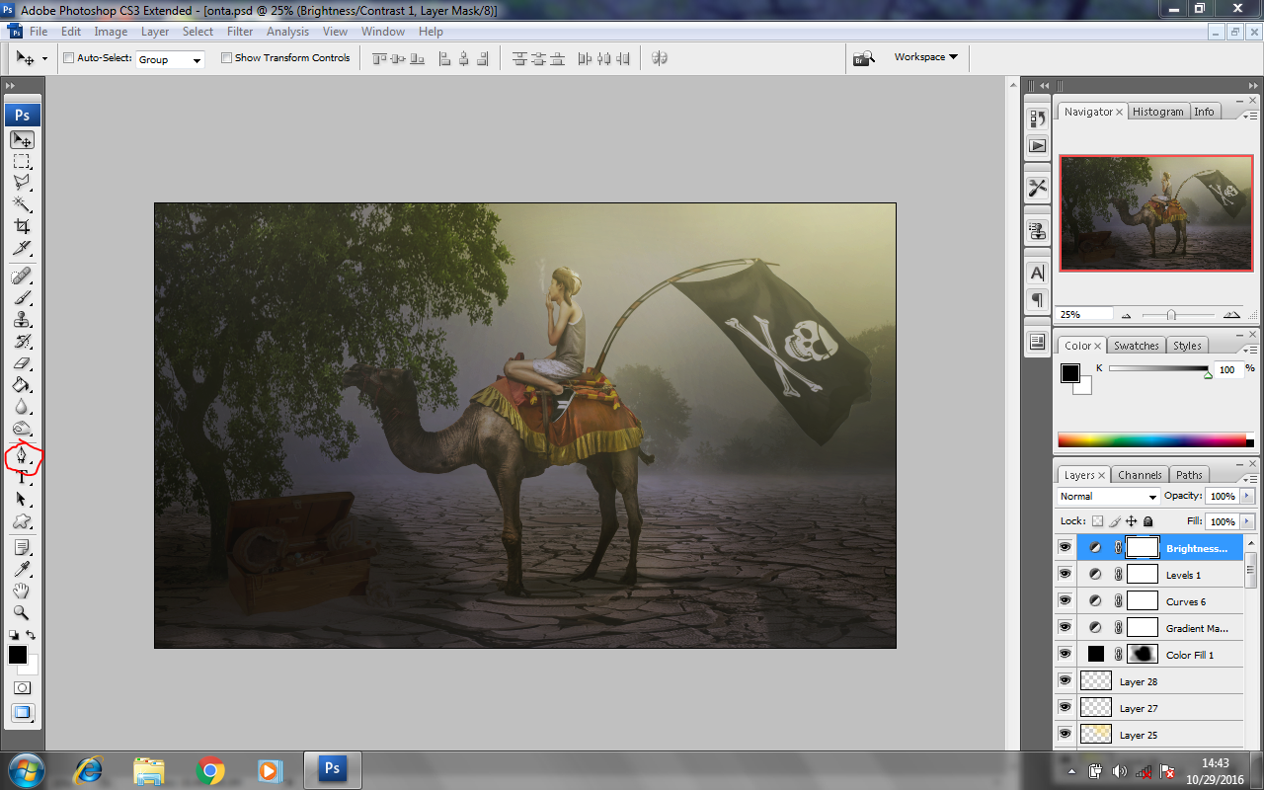Select the Move tool
The width and height of the screenshot is (1264, 790).
22,139
